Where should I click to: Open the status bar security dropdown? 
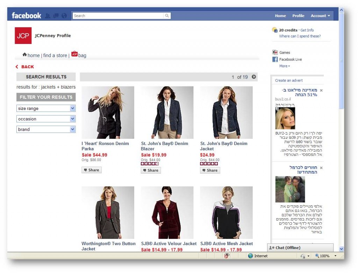tap(308, 256)
